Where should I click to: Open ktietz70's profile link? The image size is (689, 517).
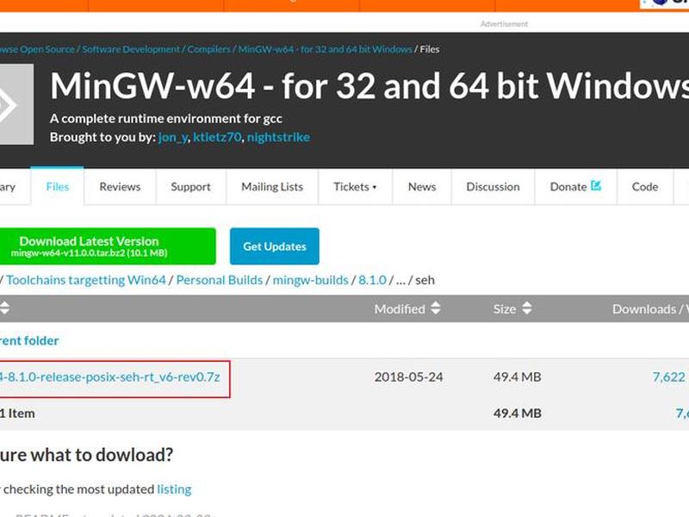(x=217, y=137)
